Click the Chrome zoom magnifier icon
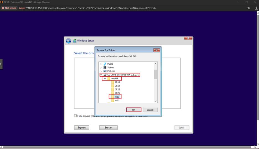259x149 pixels. tap(249, 8)
